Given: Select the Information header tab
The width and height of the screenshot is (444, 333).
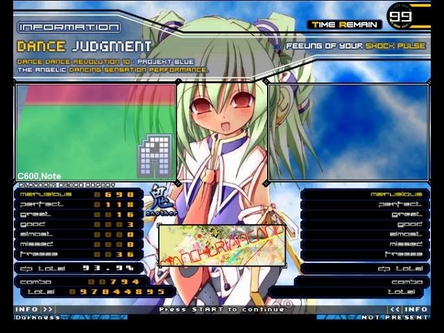Looking at the screenshot, I should point(68,28).
